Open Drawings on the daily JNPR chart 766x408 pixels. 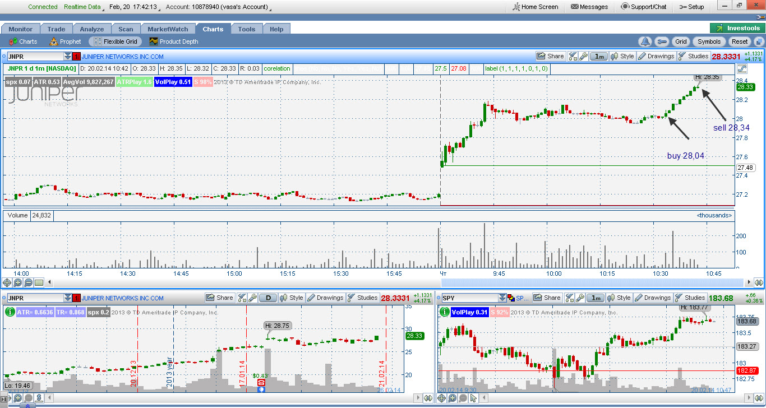coord(325,298)
